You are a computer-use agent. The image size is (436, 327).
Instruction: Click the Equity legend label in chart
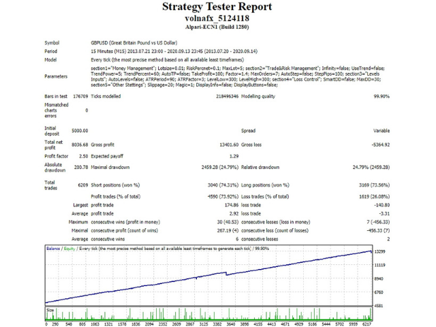[x=69, y=249]
